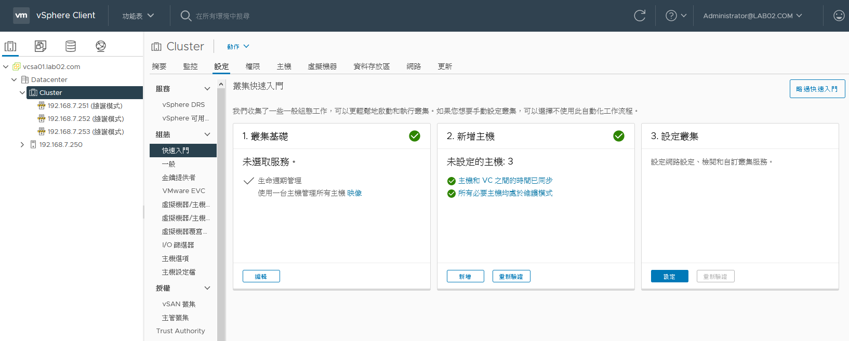
Task: Open the feedback smiley face icon
Action: tap(839, 16)
